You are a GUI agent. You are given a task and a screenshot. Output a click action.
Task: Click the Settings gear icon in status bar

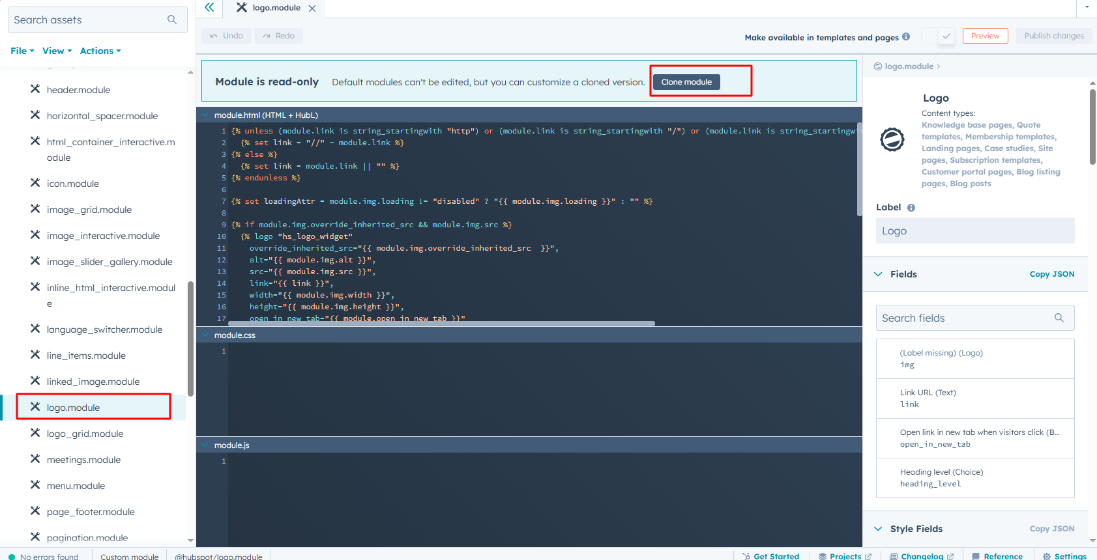(x=1047, y=556)
